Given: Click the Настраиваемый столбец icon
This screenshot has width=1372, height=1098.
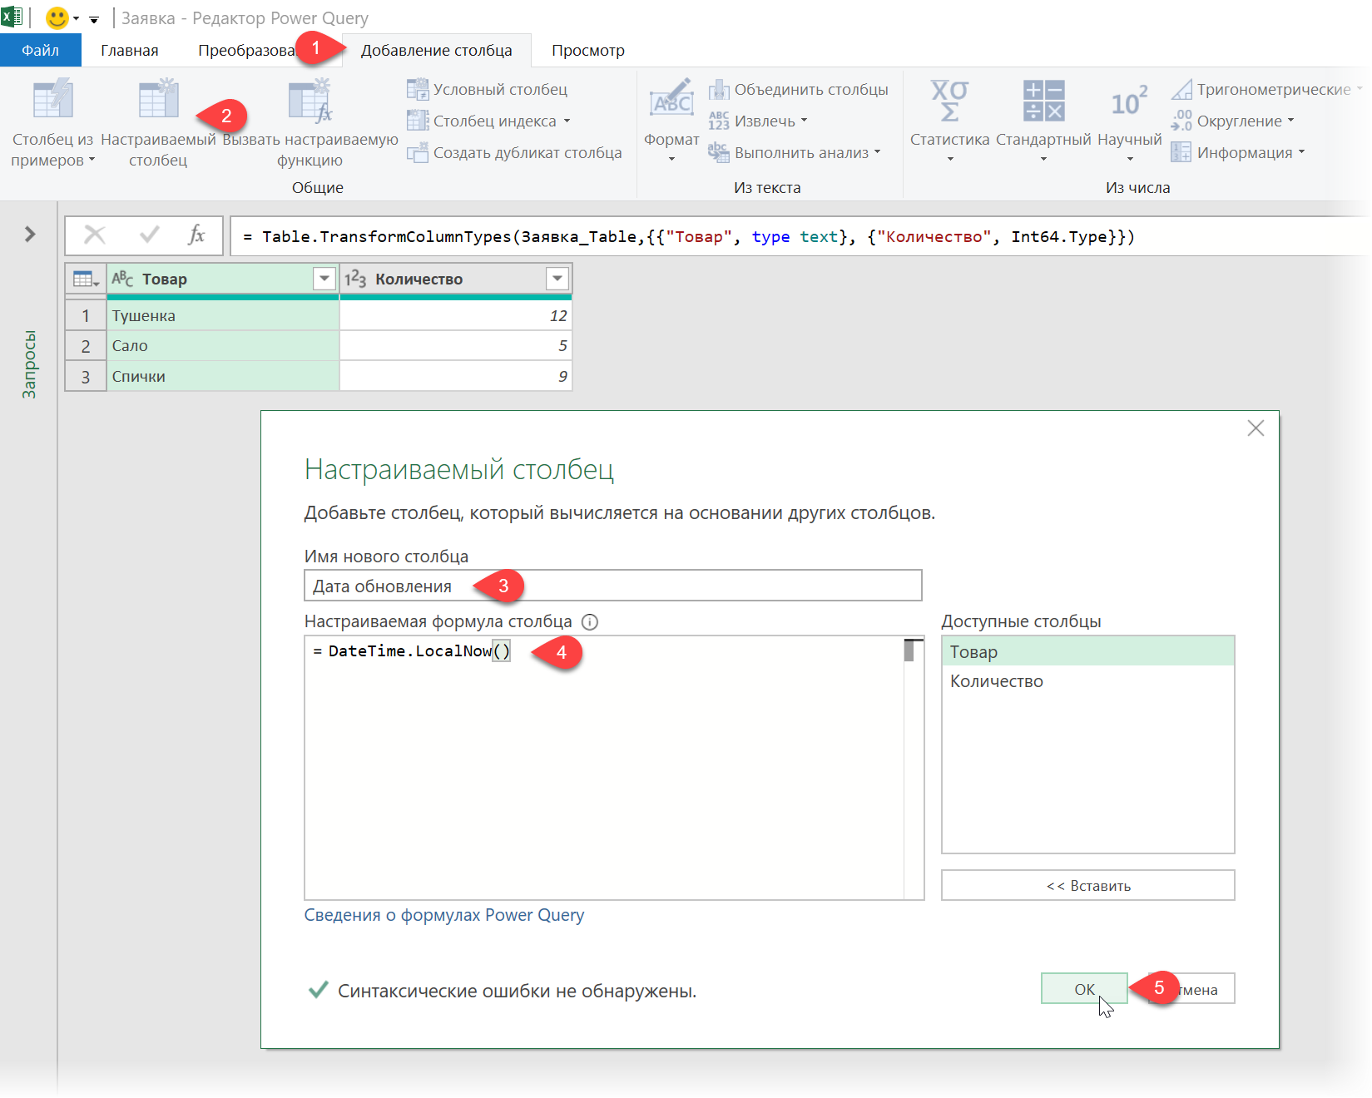Looking at the screenshot, I should click(x=158, y=99).
